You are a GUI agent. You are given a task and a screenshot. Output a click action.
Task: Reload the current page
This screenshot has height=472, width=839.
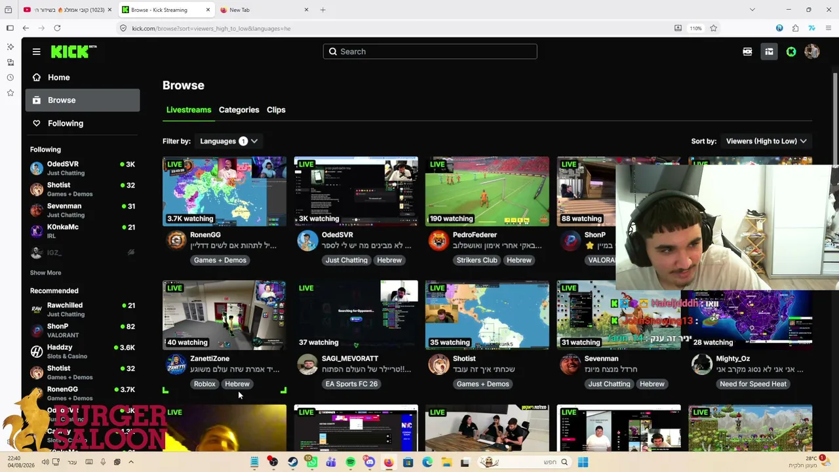(57, 28)
